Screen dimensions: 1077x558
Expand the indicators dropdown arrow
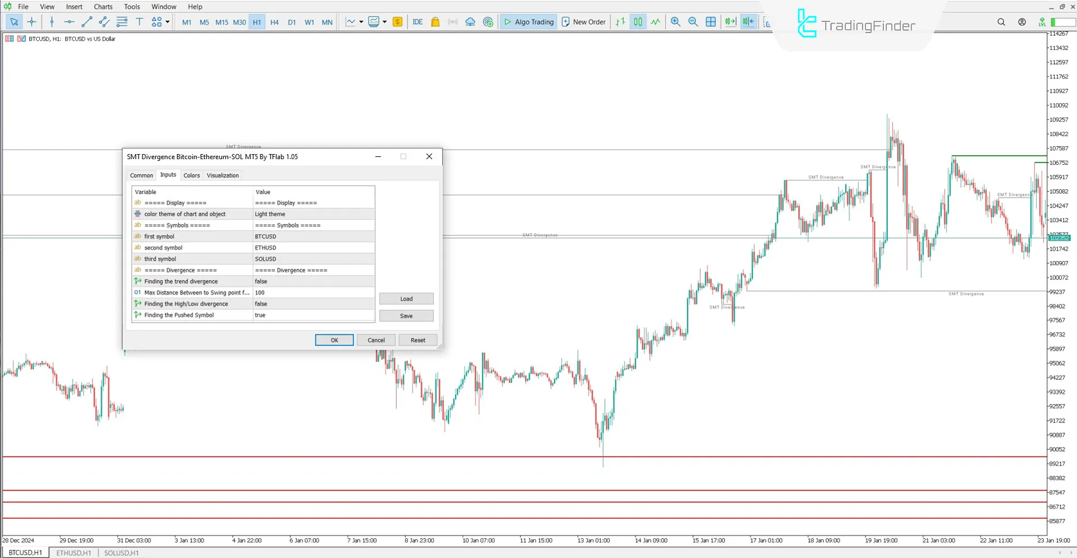384,22
